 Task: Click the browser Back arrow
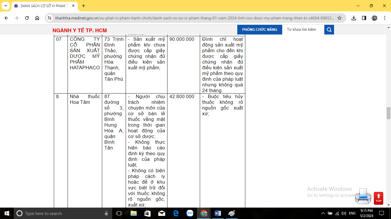click(6, 18)
